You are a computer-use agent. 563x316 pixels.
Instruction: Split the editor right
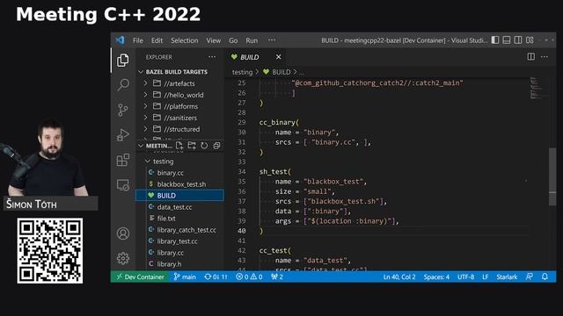pyautogui.click(x=531, y=56)
